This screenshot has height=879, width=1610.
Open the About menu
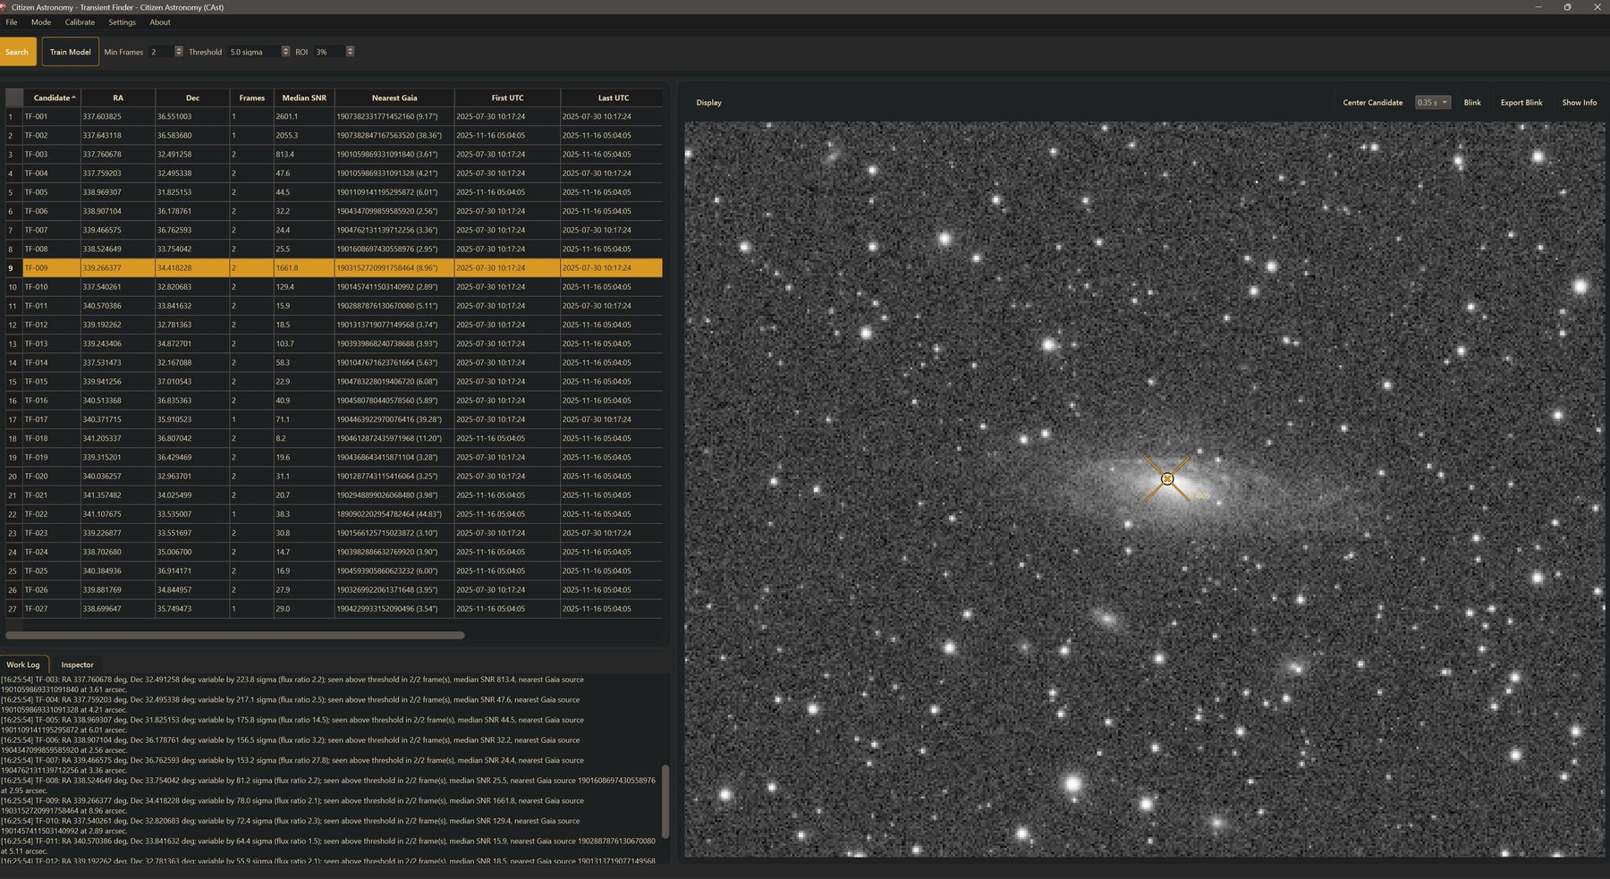click(x=160, y=22)
